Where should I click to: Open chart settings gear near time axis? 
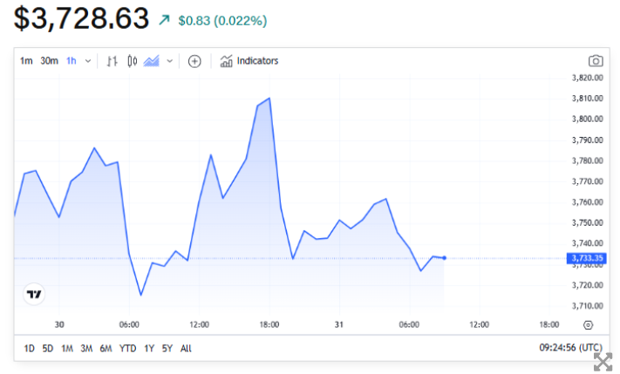588,324
